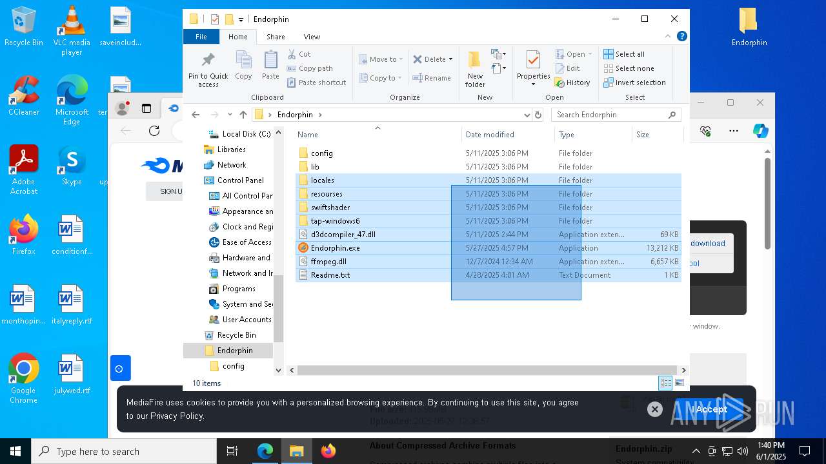Select ffmpeg.dll file
Image resolution: width=826 pixels, height=464 pixels.
(489, 262)
